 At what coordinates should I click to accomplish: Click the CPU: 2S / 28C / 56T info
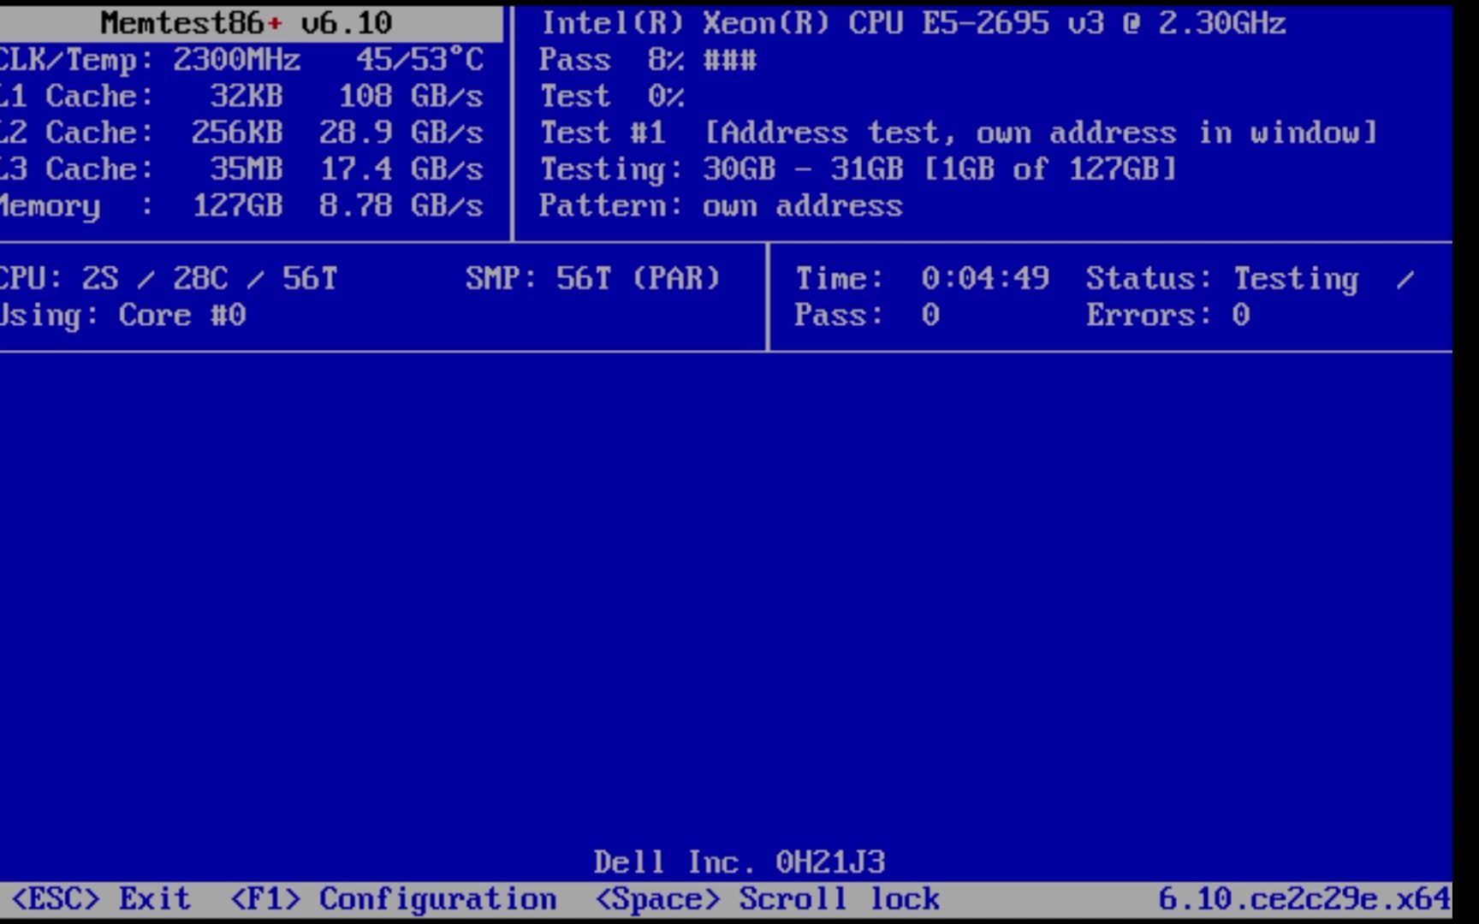168,279
